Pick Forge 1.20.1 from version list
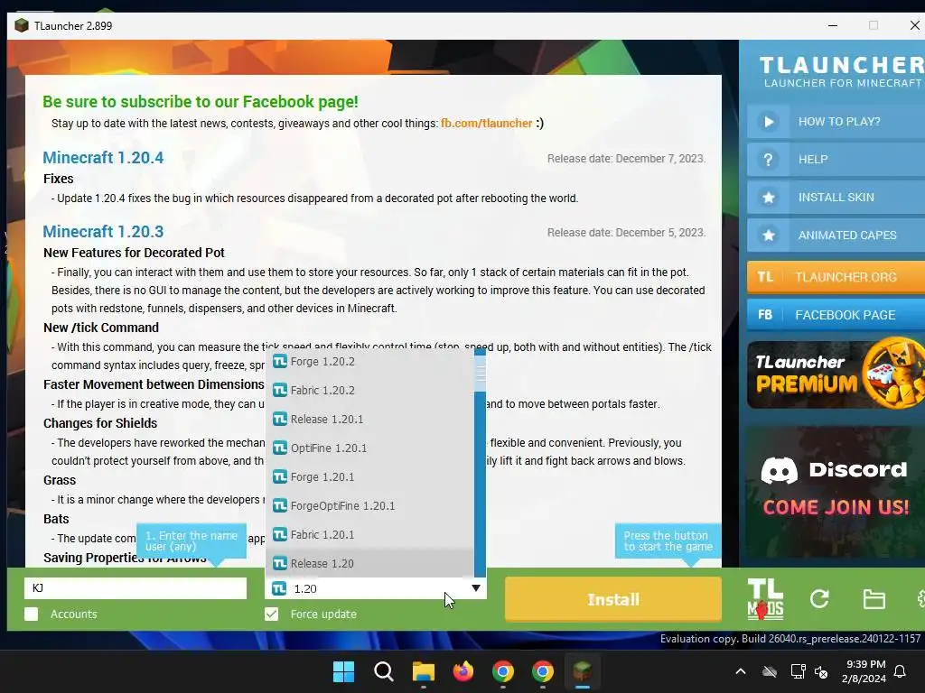 (x=369, y=476)
